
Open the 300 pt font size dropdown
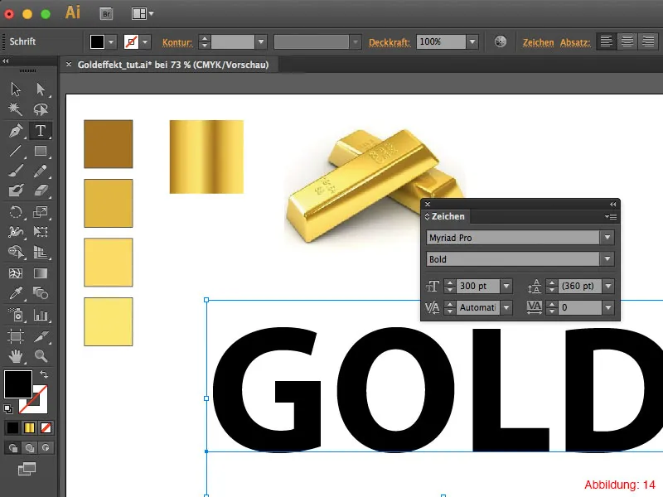tap(506, 286)
